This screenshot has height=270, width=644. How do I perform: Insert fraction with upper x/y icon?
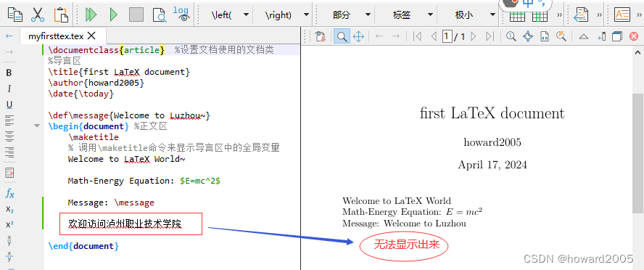tap(9, 240)
